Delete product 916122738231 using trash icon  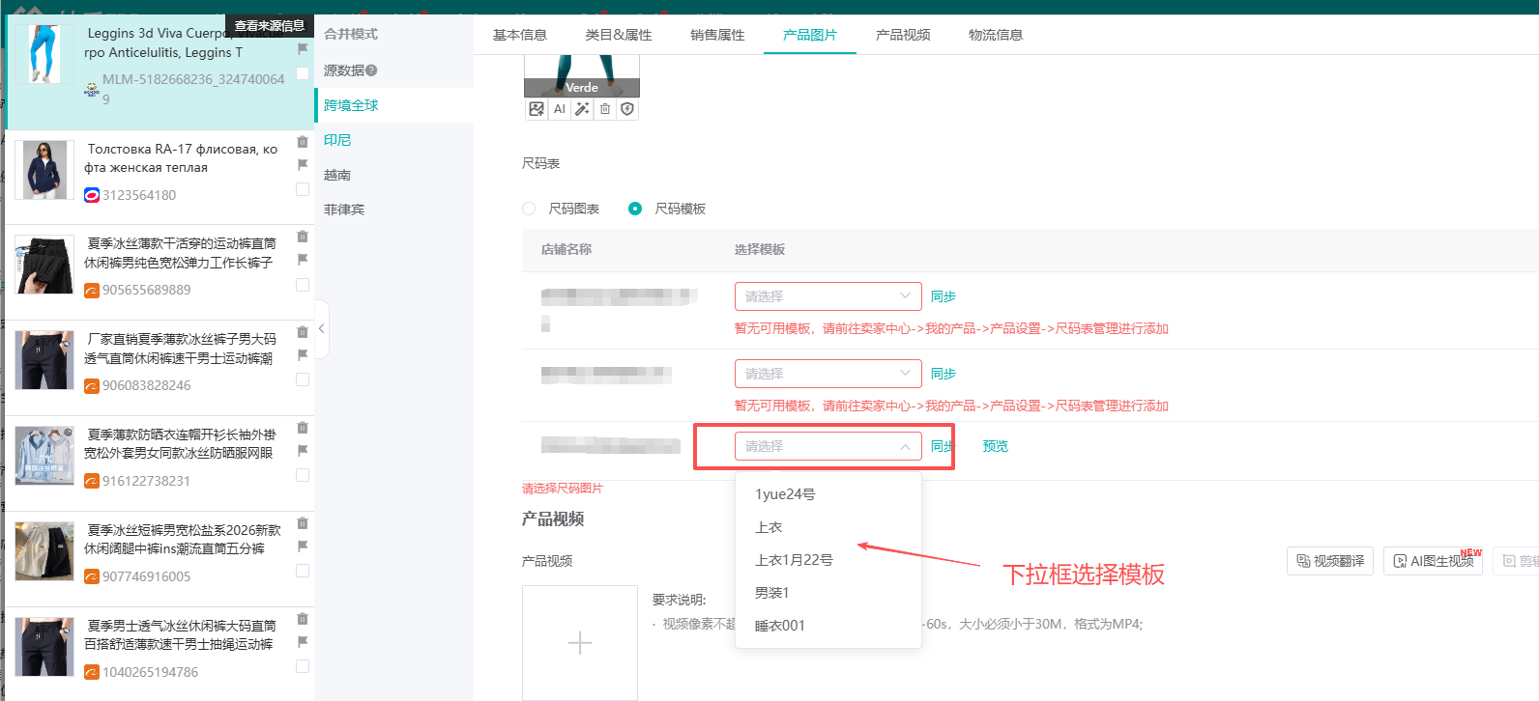[303, 428]
